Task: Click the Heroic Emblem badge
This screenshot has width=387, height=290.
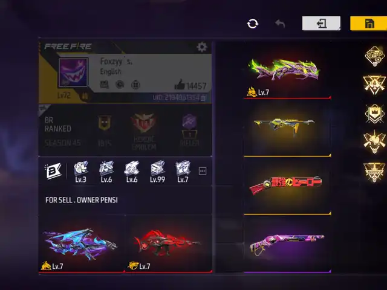Action: click(144, 132)
